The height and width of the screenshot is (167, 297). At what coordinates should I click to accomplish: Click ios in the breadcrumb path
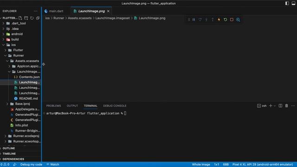47,18
